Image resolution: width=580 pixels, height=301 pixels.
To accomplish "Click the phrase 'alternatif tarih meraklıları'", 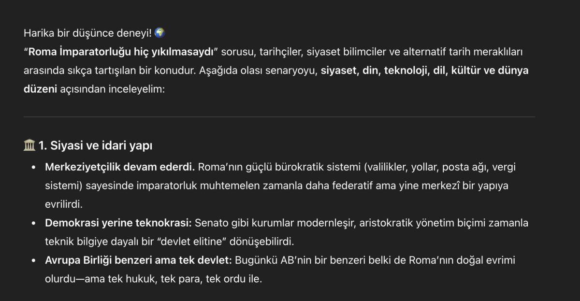I will pyautogui.click(x=466, y=52).
